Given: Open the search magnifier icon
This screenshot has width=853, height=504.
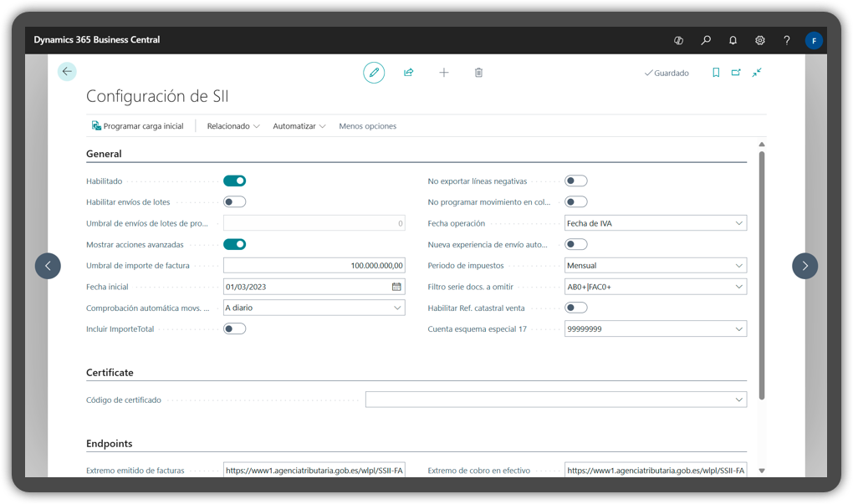Looking at the screenshot, I should click(x=706, y=40).
